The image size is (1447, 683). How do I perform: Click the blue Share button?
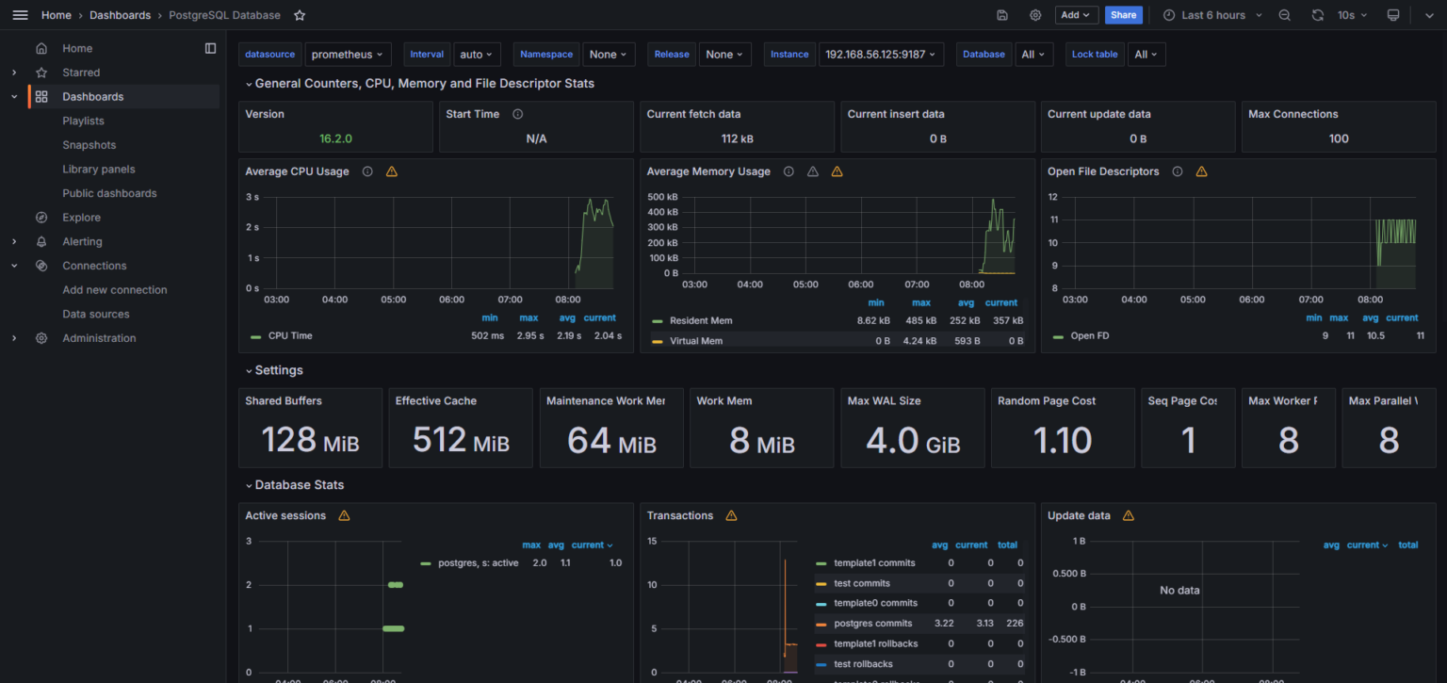[1123, 15]
